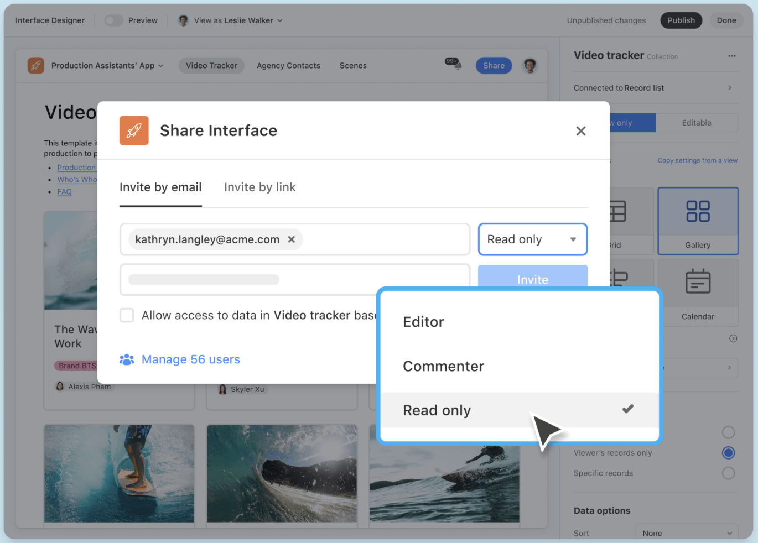Click the Brand BTS tag

click(x=76, y=366)
